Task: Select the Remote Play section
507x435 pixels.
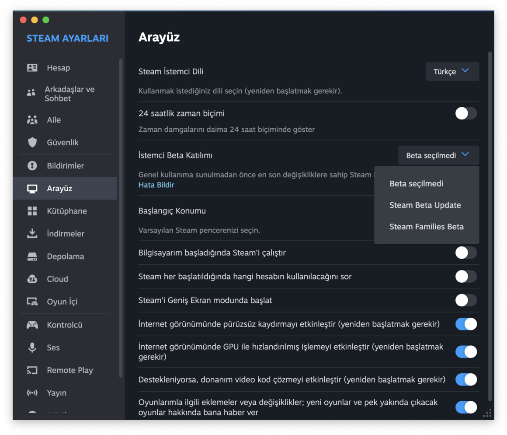Action: (x=65, y=370)
